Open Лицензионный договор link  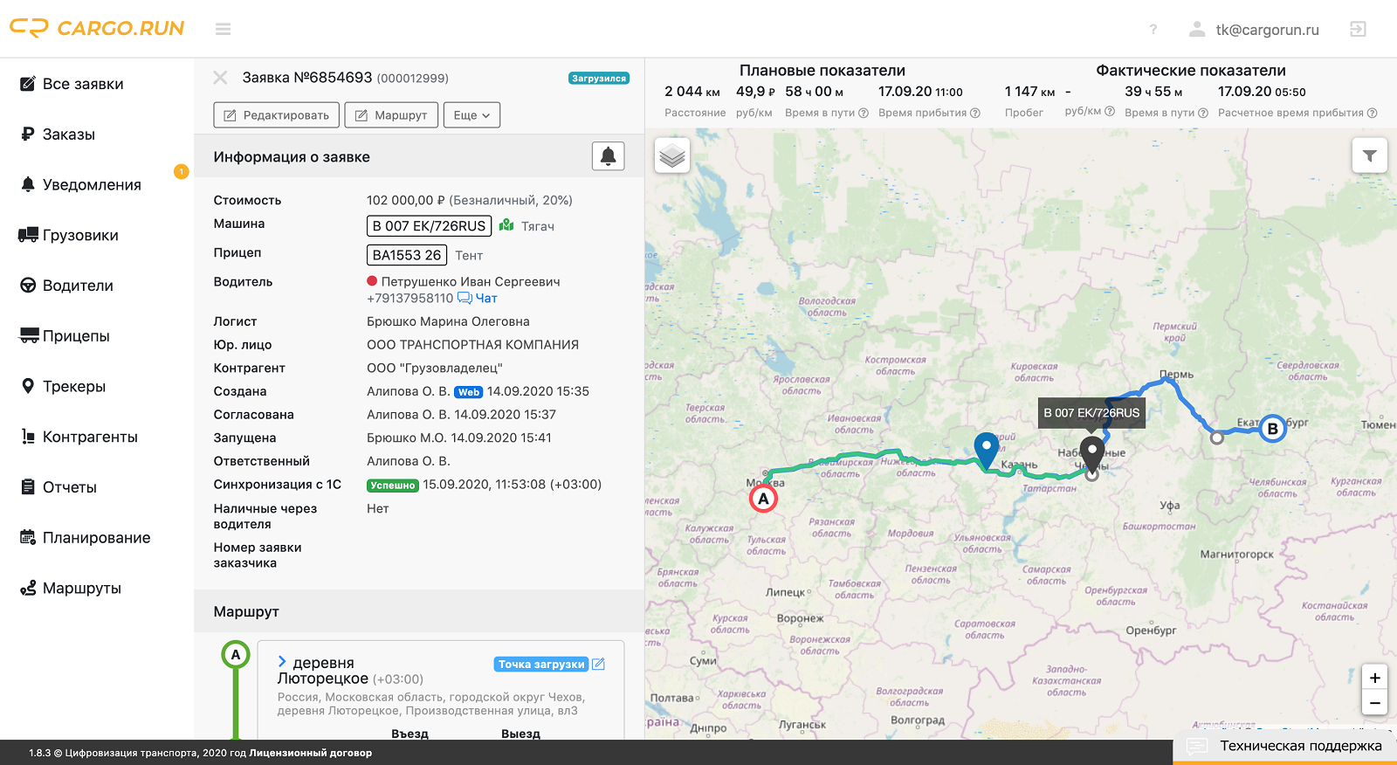pyautogui.click(x=311, y=753)
